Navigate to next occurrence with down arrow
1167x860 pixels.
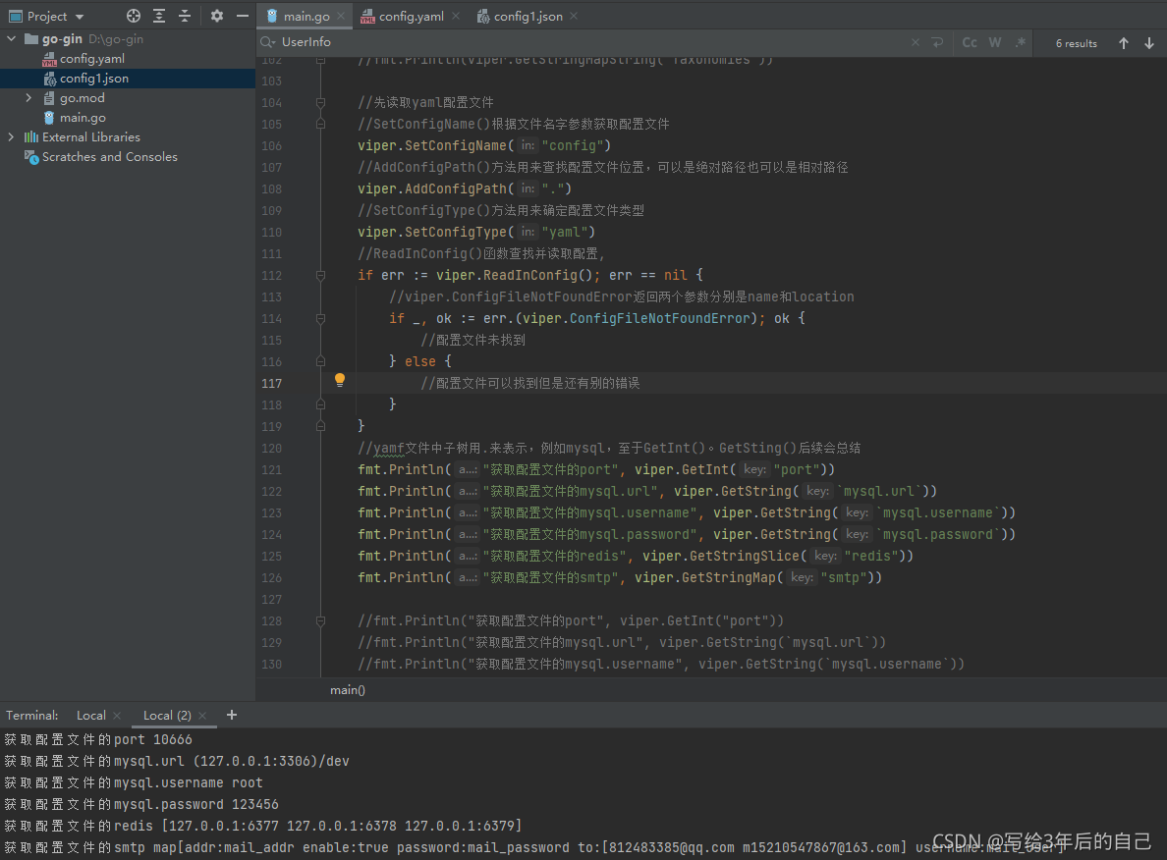point(1148,42)
